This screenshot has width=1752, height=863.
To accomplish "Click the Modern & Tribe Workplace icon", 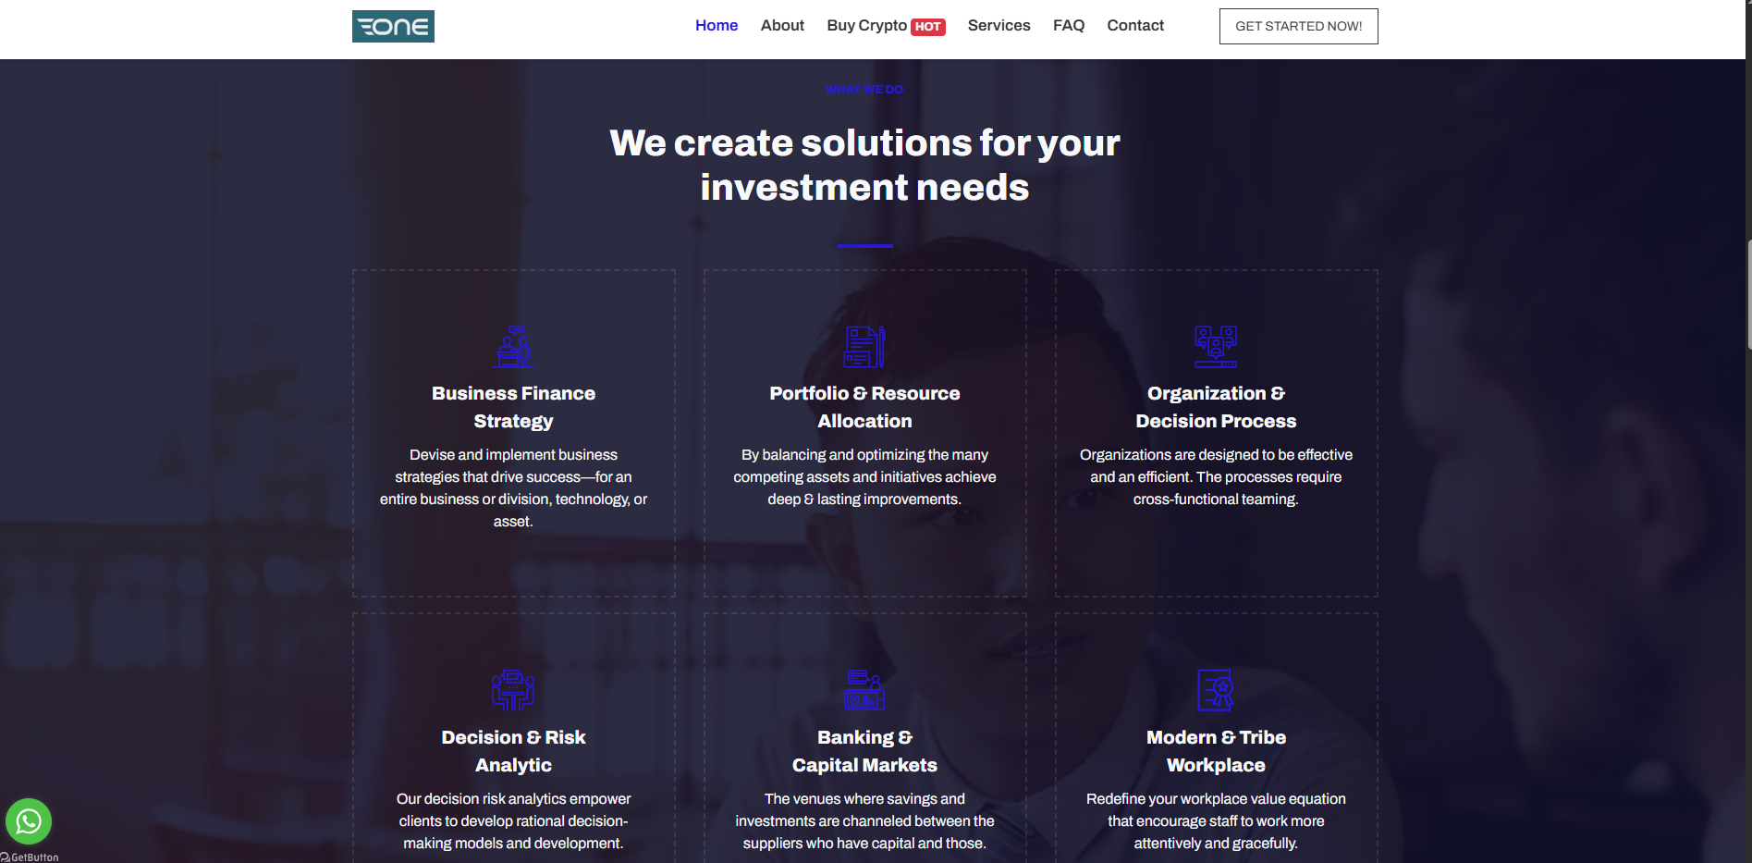I will 1216,690.
